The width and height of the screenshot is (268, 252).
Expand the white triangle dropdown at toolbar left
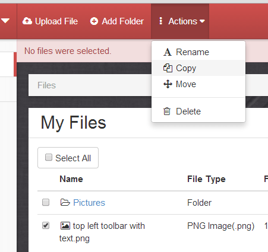[x=5, y=21]
